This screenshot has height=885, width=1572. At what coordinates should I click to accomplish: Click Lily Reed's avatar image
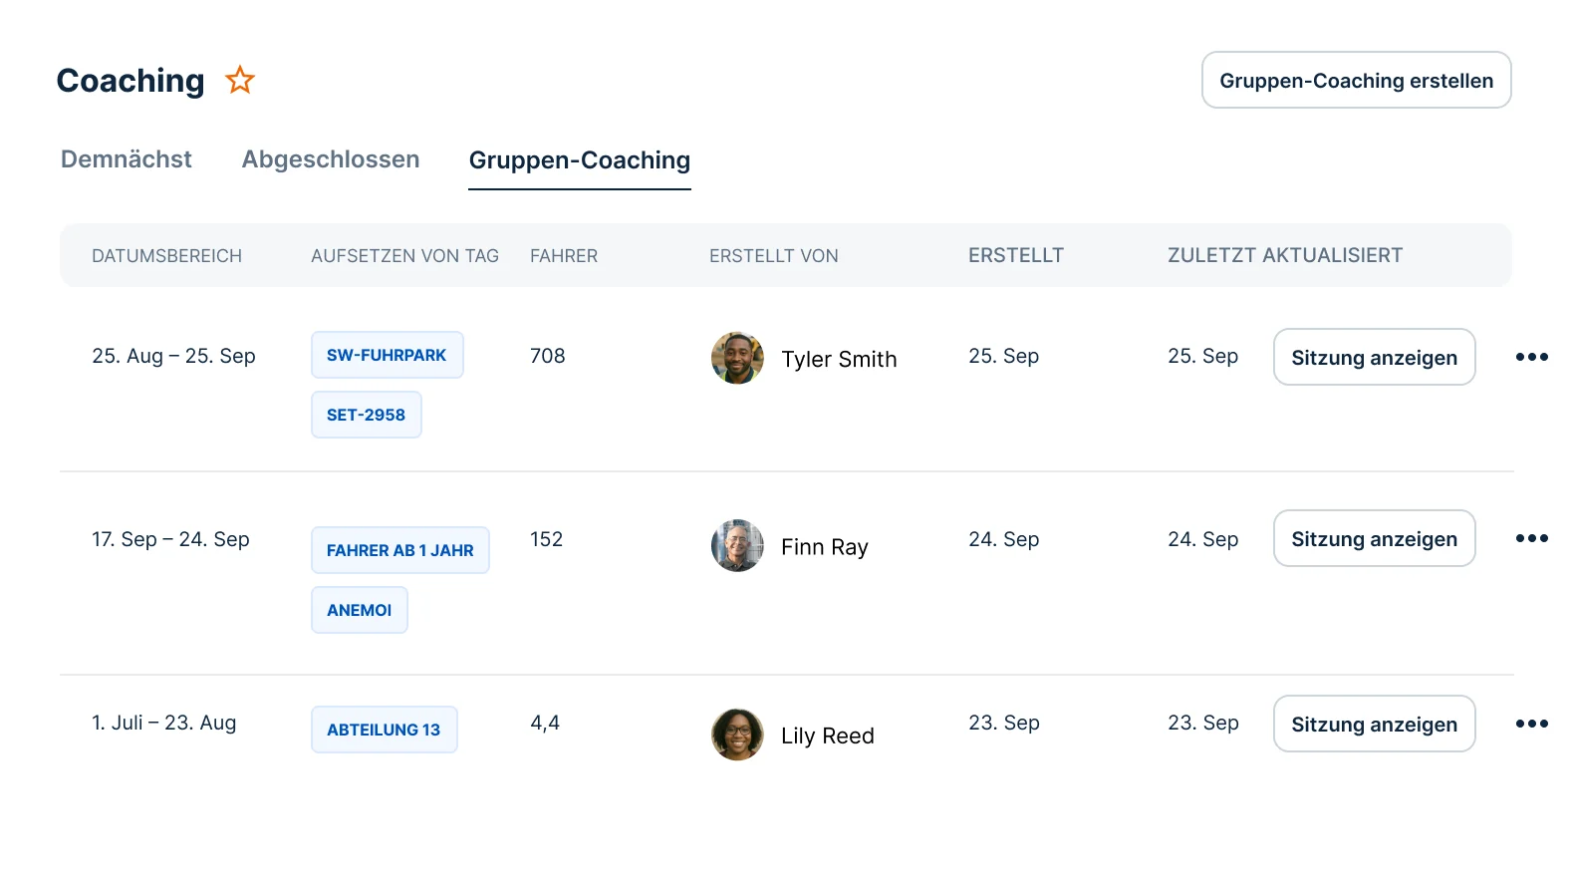(737, 735)
